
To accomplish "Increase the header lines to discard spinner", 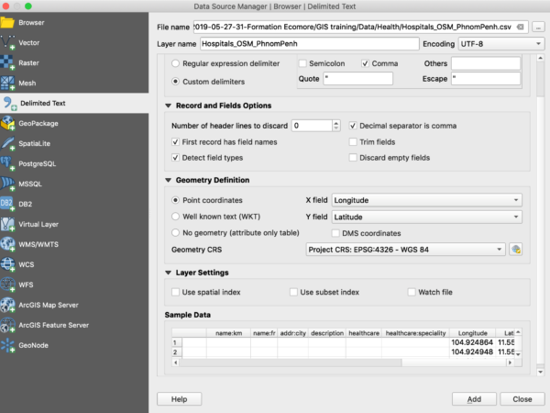I will 336,123.
